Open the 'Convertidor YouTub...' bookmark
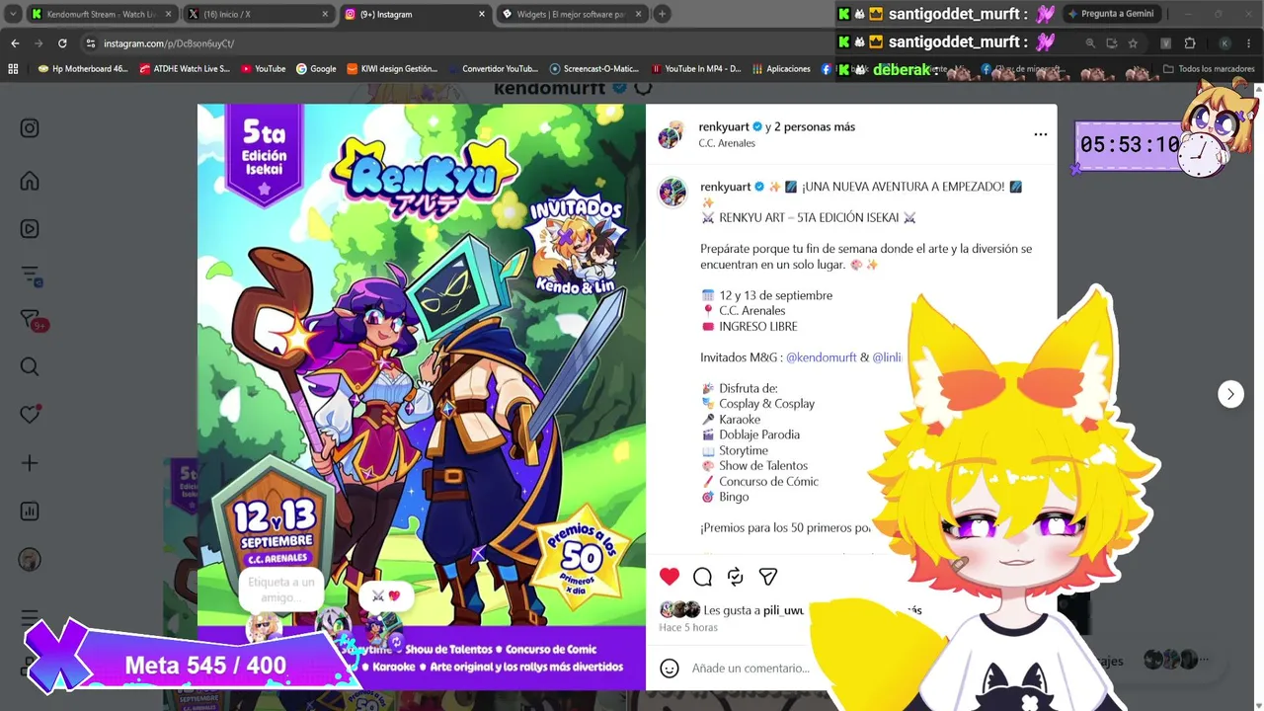This screenshot has height=711, width=1264. 493,69
